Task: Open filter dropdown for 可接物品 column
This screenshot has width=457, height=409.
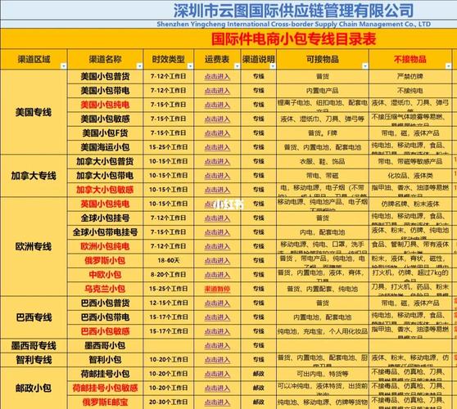Action: point(365,66)
